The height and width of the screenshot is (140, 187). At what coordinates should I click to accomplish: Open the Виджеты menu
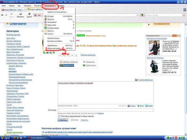38,6
